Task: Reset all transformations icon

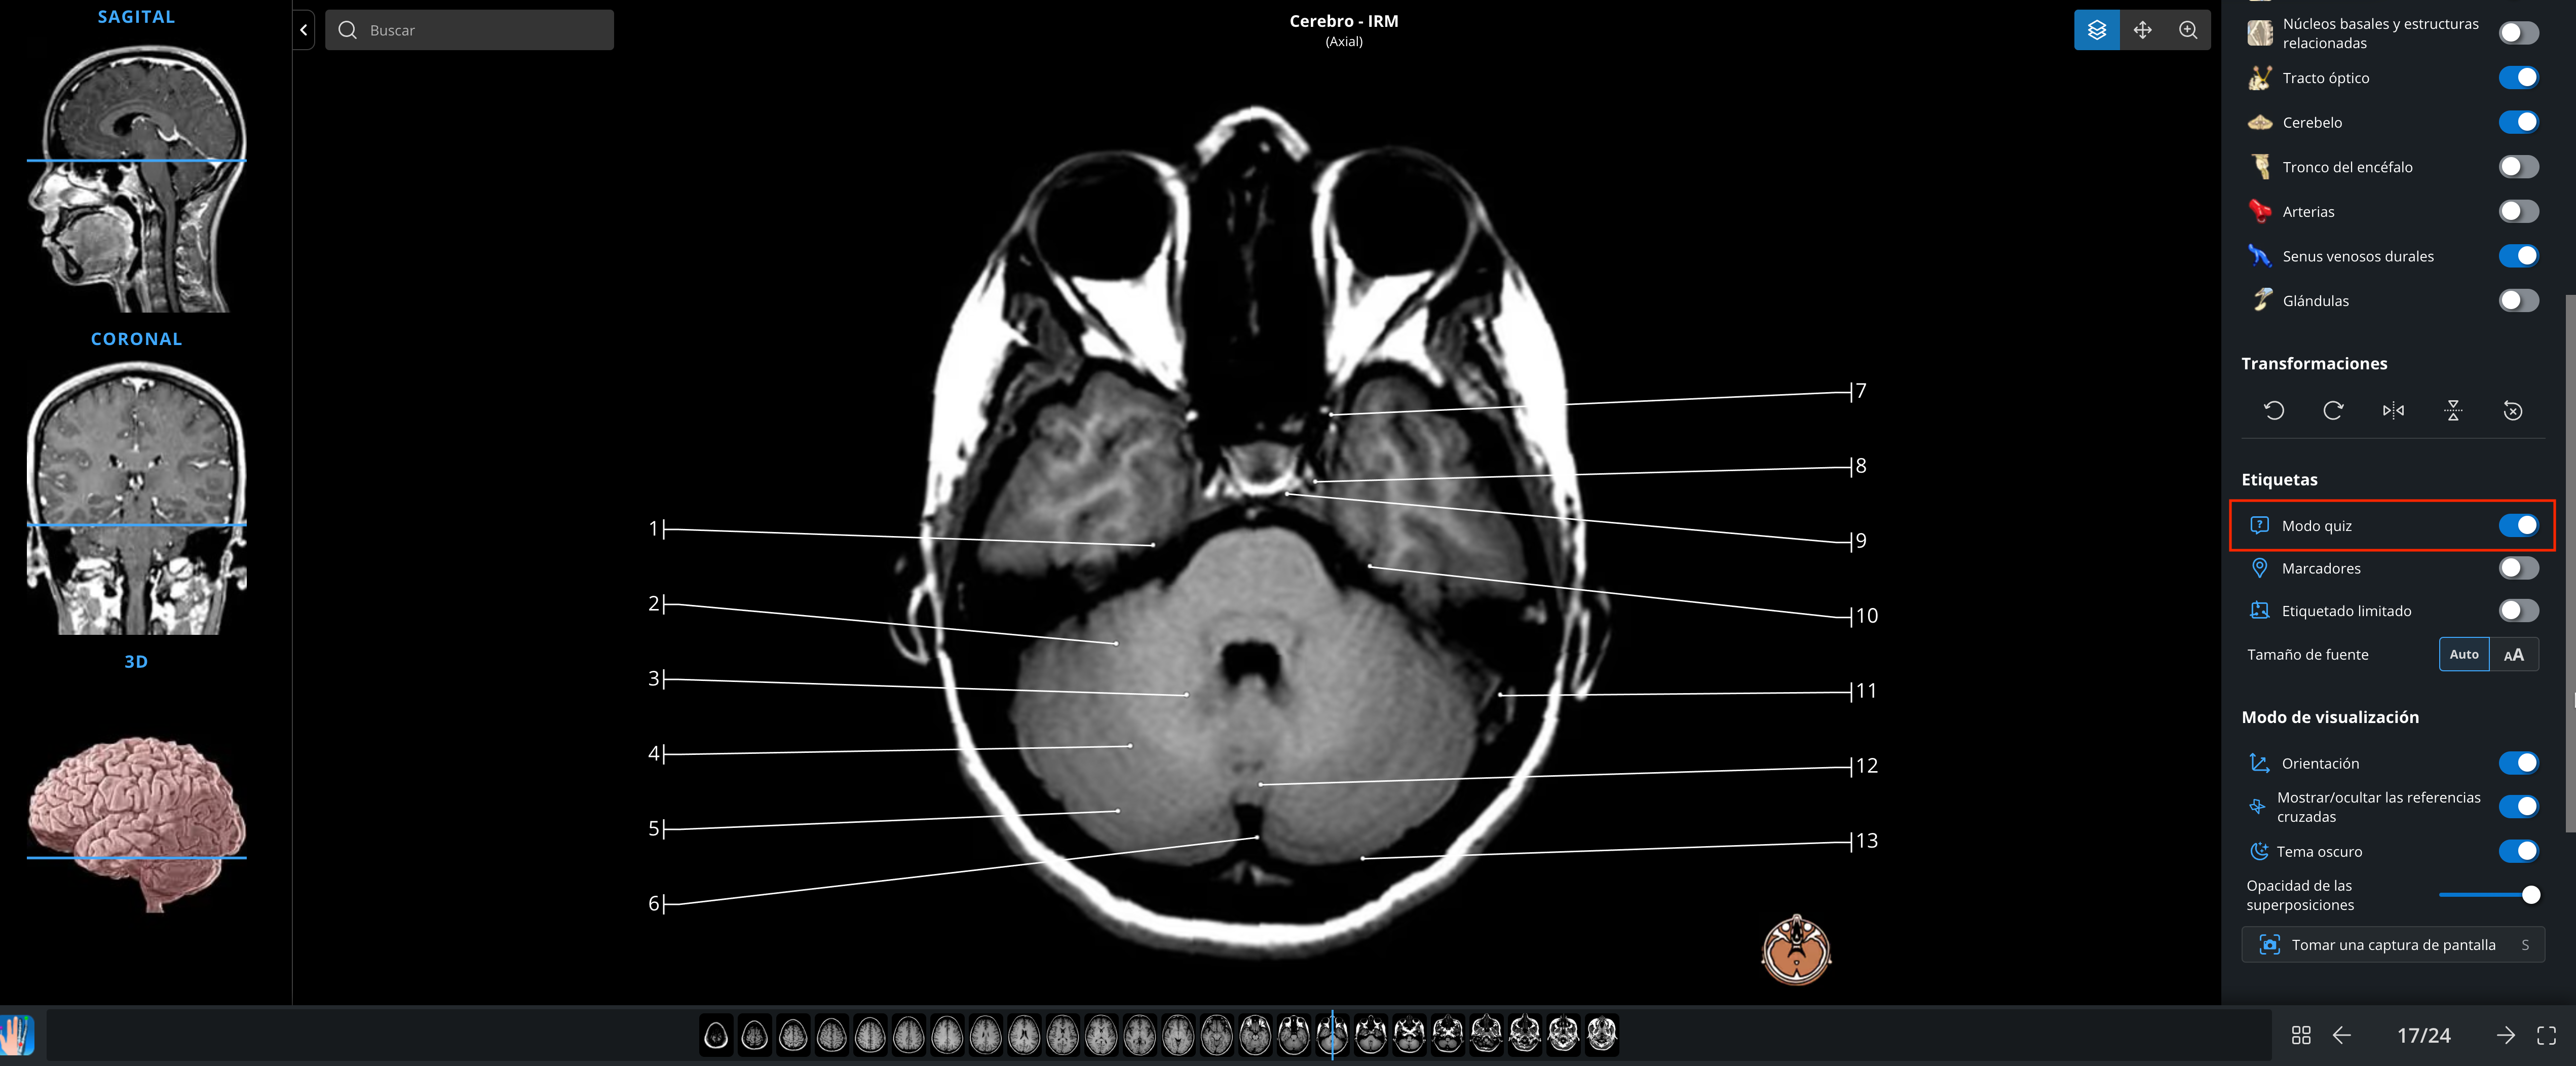Action: pos(2513,410)
